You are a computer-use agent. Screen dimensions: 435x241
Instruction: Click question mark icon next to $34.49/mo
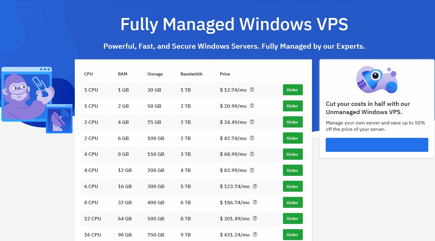click(x=252, y=122)
